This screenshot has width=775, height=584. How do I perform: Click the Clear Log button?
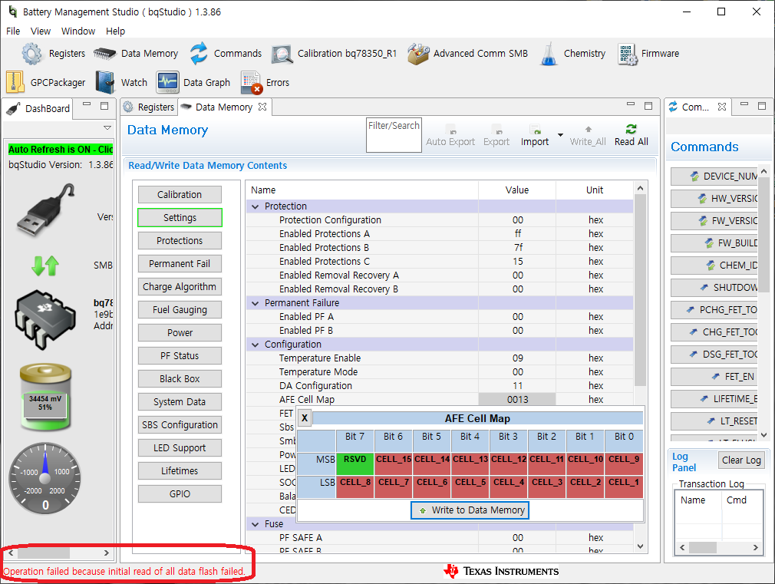tap(741, 460)
